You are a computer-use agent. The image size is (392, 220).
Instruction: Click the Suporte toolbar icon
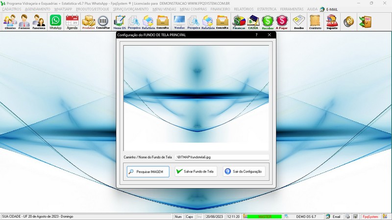332,22
